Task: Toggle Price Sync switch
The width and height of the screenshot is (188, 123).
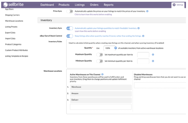Action: point(70,11)
